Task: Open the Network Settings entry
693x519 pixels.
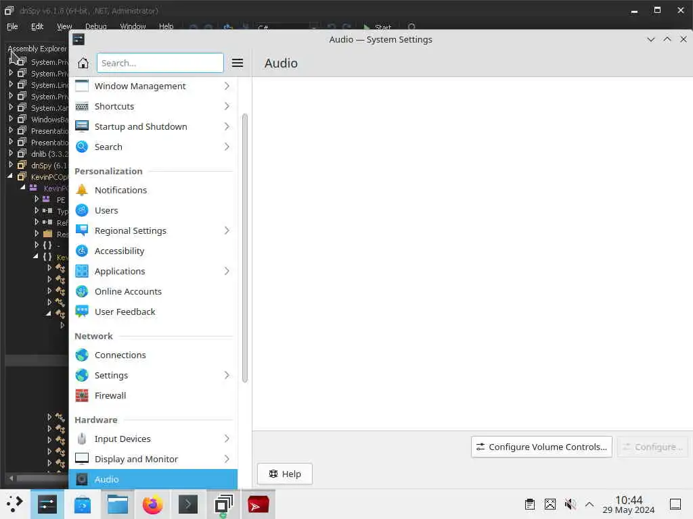Action: pos(153,376)
